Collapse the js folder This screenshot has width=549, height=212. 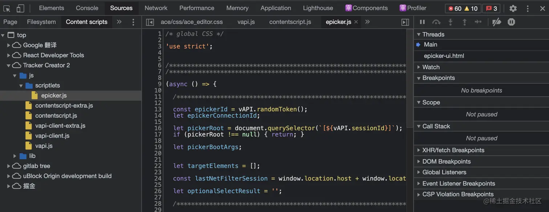point(15,76)
